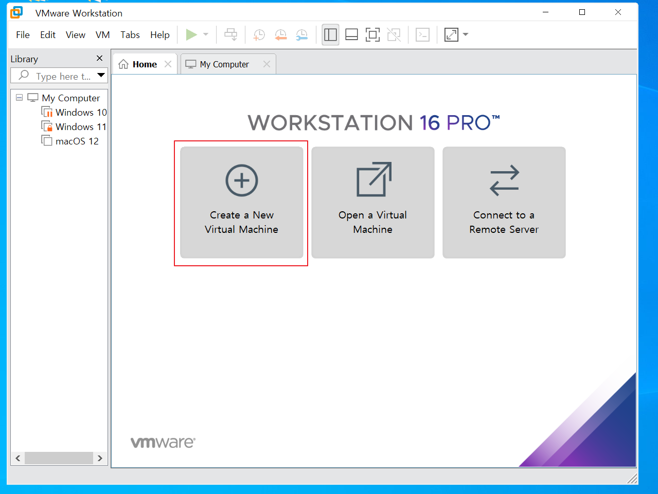Viewport: 658px width, 494px height.
Task: Click the vmware logo at bottom
Action: point(163,442)
